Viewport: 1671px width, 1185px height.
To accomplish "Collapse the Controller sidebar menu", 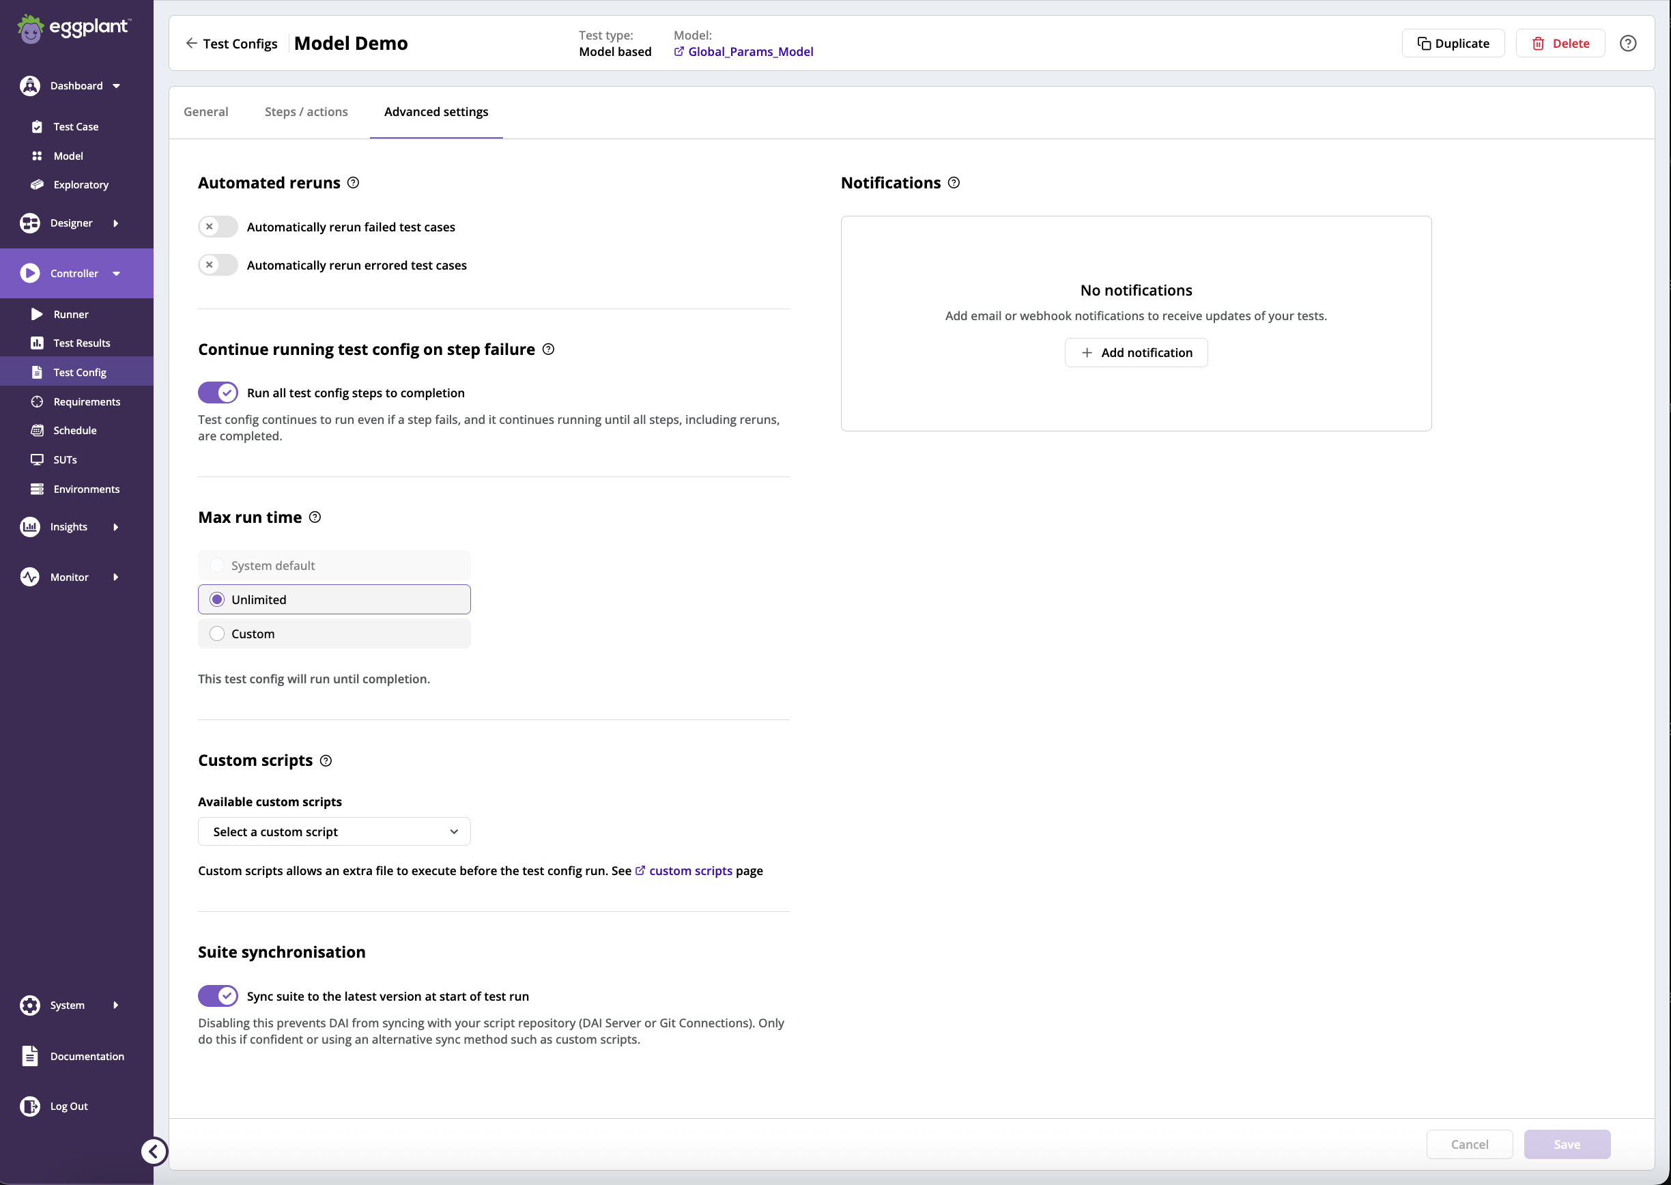I will click(117, 273).
